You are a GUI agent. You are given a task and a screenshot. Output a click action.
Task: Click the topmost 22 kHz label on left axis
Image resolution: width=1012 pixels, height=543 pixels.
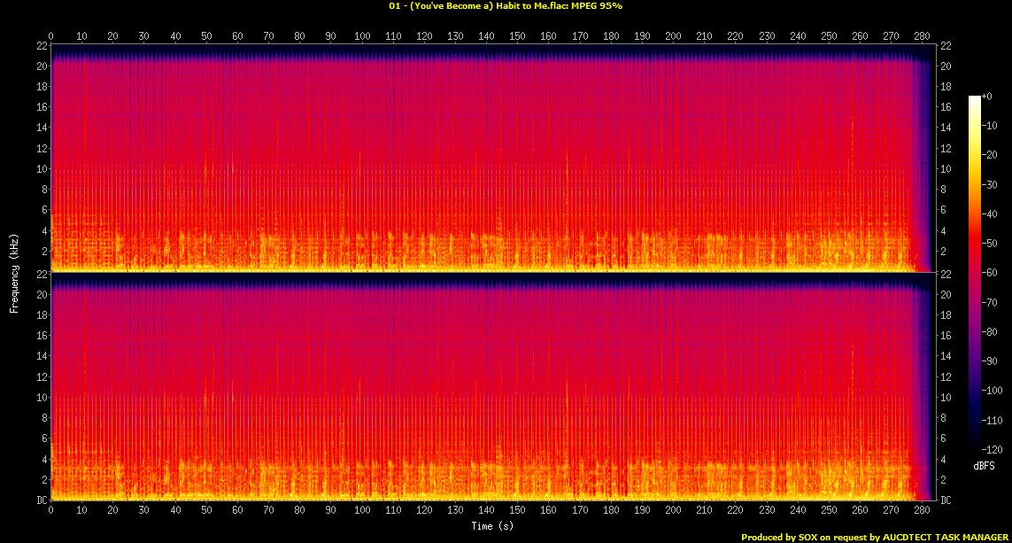(42, 45)
